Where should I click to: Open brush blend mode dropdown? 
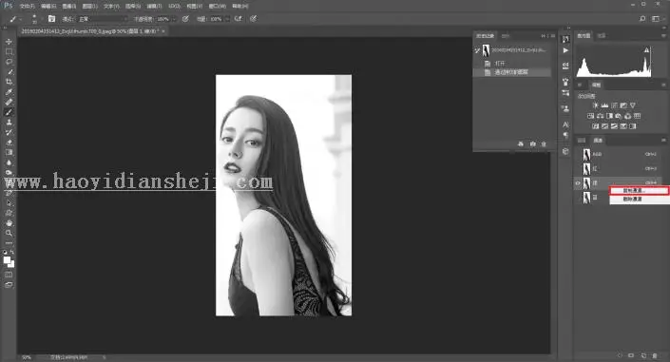pos(103,19)
